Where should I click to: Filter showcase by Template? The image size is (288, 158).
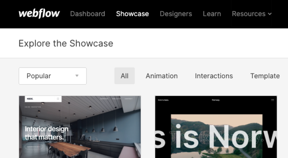[x=265, y=76]
